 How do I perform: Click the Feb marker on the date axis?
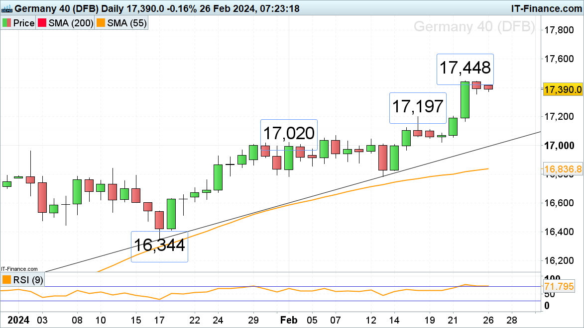pyautogui.click(x=289, y=320)
